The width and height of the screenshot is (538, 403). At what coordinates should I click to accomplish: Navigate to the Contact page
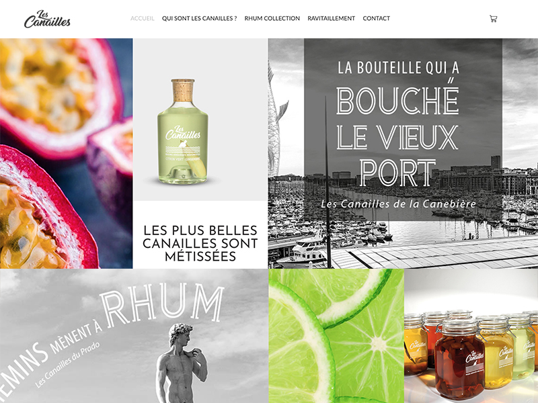pyautogui.click(x=377, y=18)
